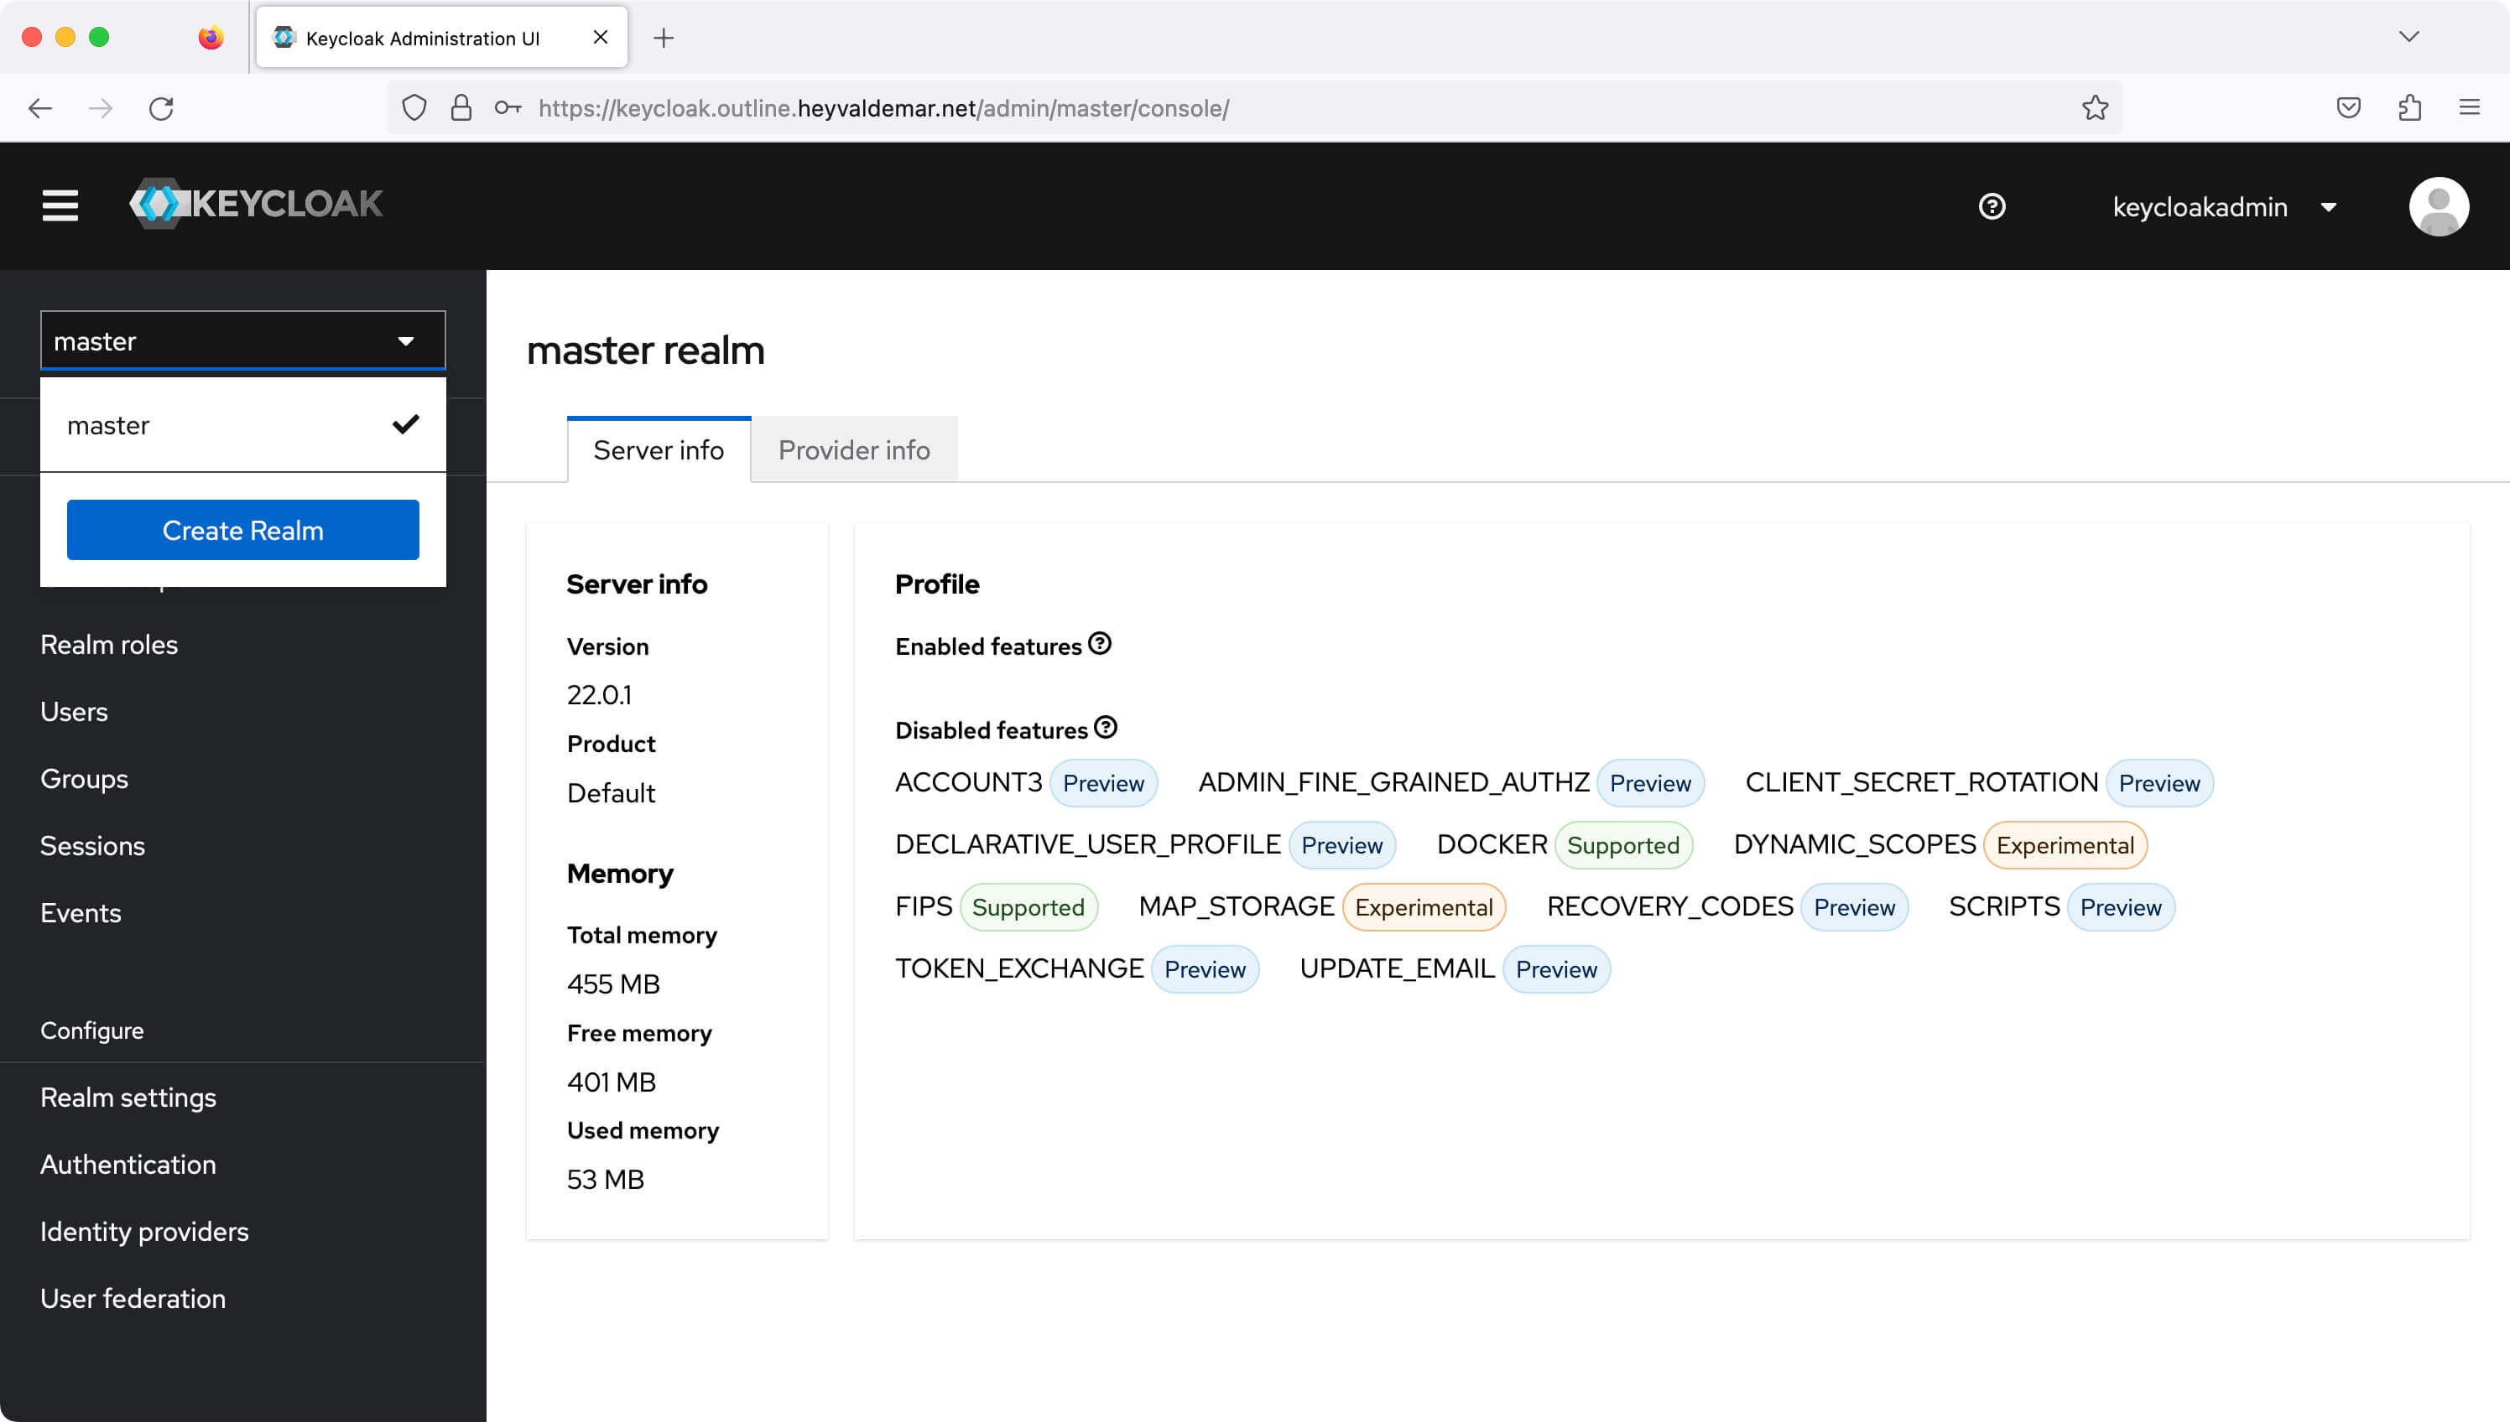Select the master realm from dropdown

[242, 426]
